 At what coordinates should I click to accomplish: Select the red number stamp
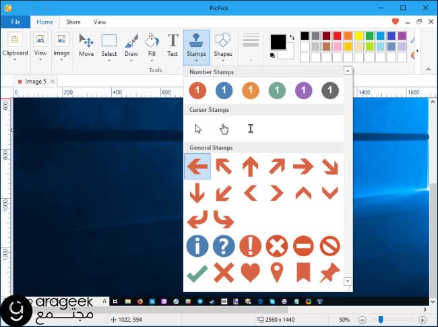(197, 90)
